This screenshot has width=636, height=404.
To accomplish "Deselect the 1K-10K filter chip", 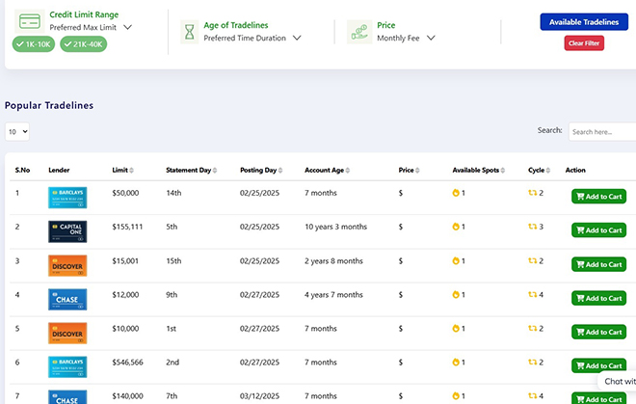I will tap(34, 44).
